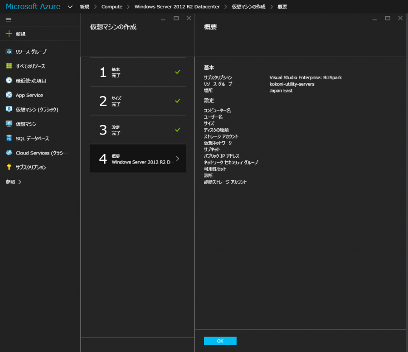The width and height of the screenshot is (408, 352).
Task: Maximize the 仮想マシンの作成 blade
Action: coord(176,18)
